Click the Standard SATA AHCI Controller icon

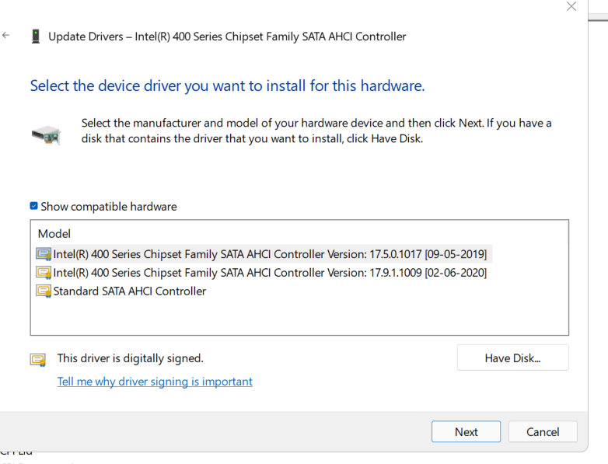pyautogui.click(x=44, y=291)
